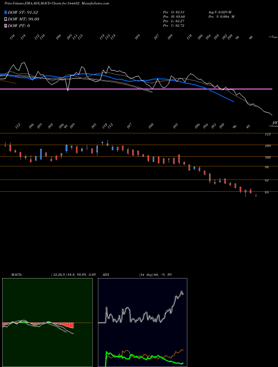Click the 'Pre H: 83.60' high value

click(175, 17)
